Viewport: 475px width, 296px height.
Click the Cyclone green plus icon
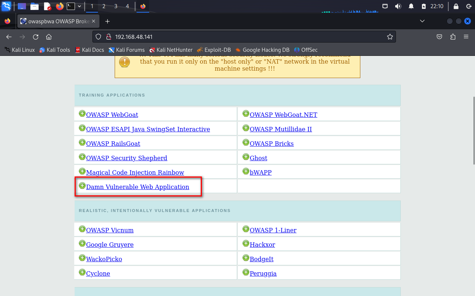pos(82,272)
